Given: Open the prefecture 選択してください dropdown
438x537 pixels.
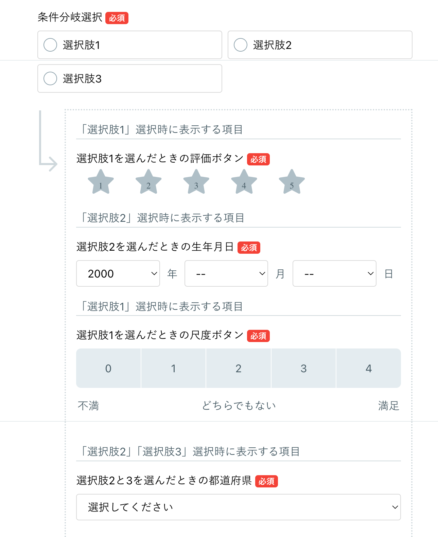Looking at the screenshot, I should (x=238, y=507).
